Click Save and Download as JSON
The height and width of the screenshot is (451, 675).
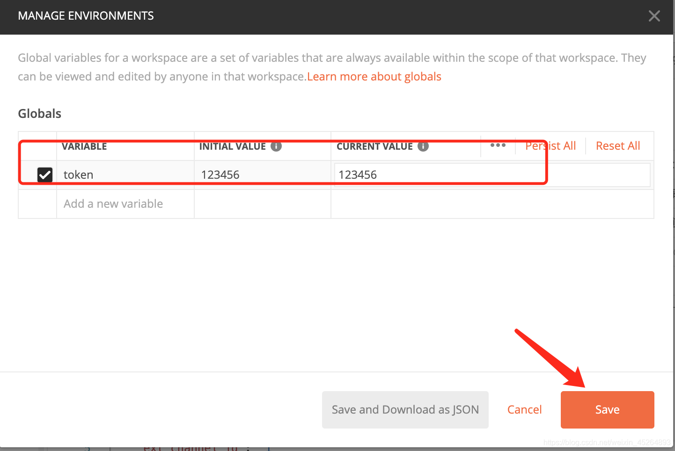click(x=405, y=410)
